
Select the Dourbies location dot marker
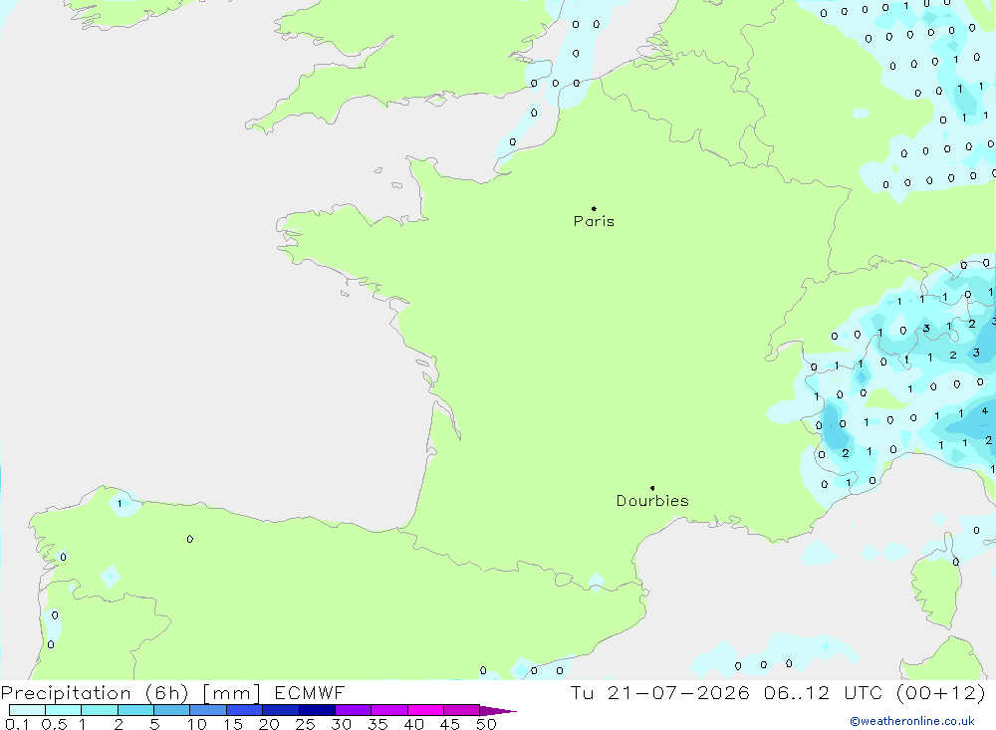[x=652, y=488]
